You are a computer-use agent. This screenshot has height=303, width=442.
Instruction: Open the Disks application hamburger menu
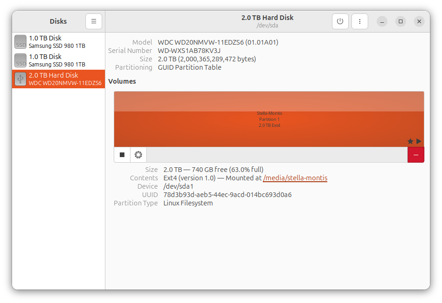tap(94, 21)
